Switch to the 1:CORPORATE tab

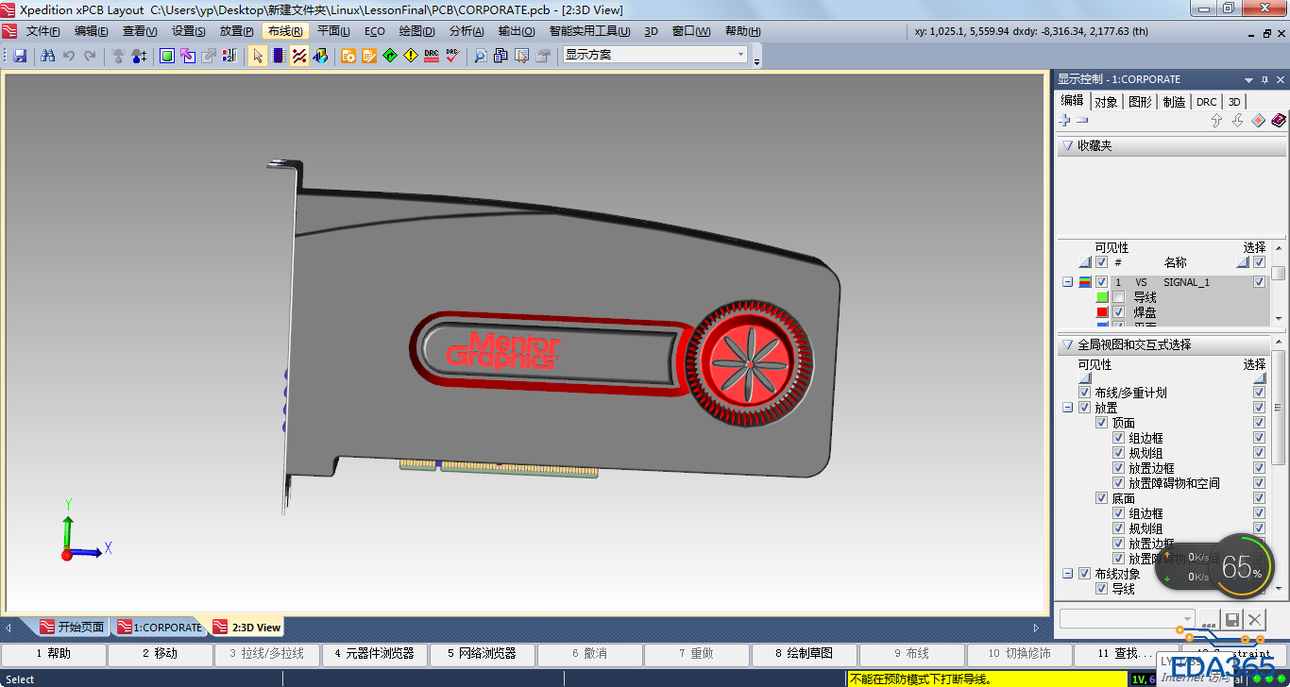pos(158,627)
